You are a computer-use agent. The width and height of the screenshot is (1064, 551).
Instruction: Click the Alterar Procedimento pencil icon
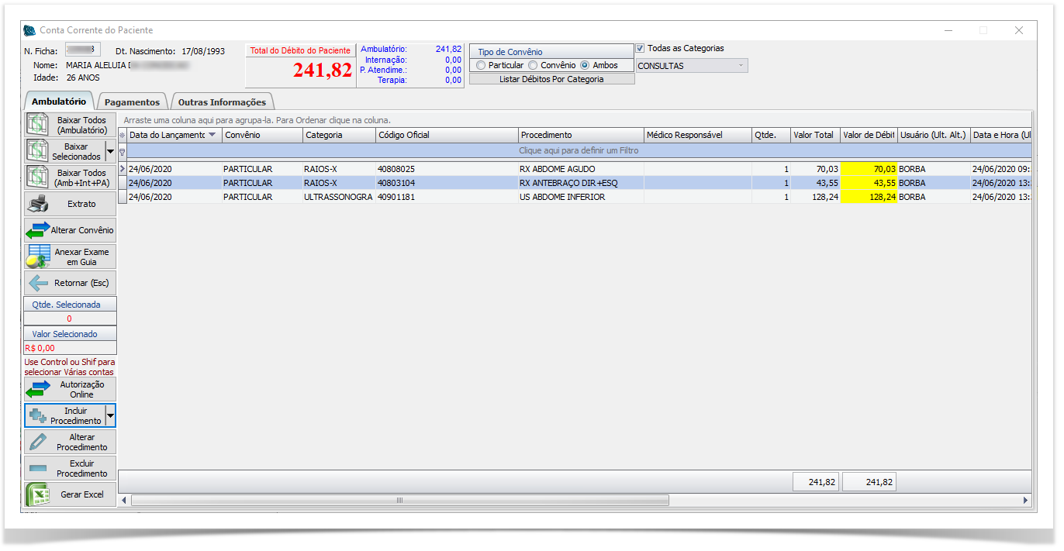[x=37, y=442]
